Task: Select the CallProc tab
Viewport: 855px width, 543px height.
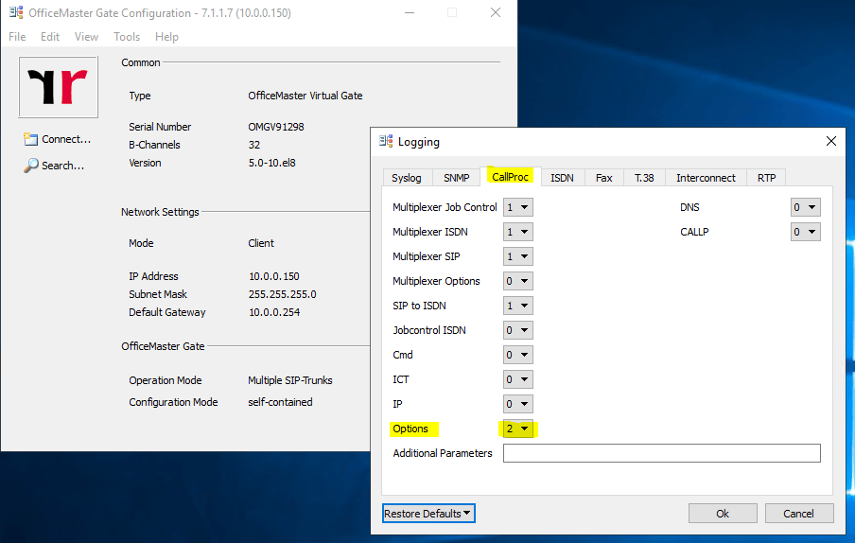Action: (x=510, y=177)
